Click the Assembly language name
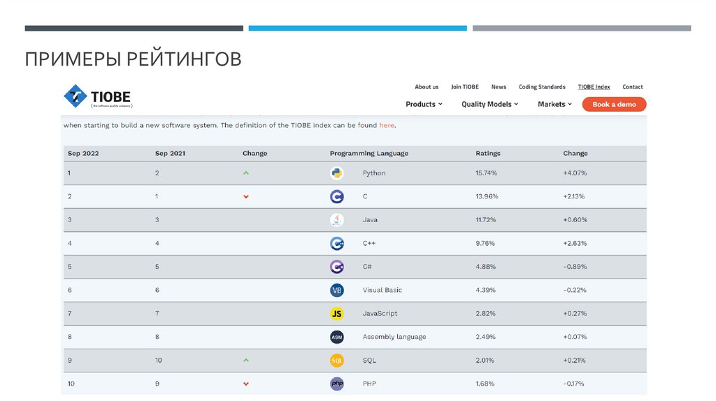The width and height of the screenshot is (716, 401). (x=394, y=337)
